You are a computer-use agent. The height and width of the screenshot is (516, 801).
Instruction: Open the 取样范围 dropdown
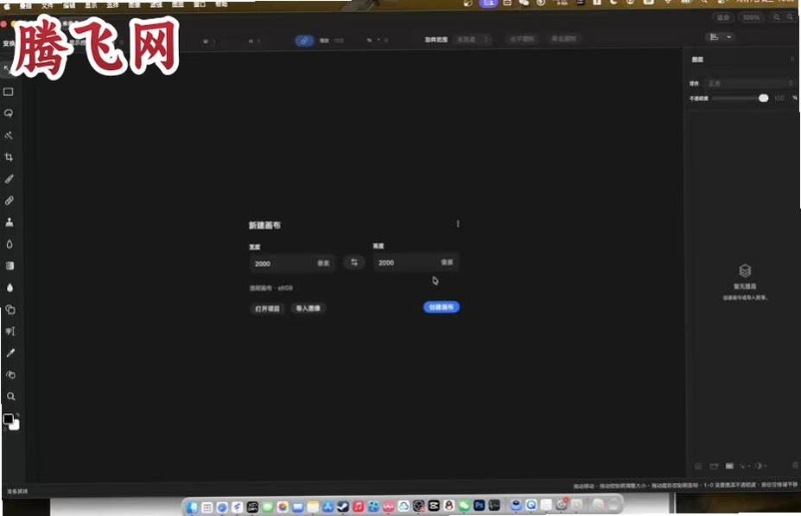[473, 40]
